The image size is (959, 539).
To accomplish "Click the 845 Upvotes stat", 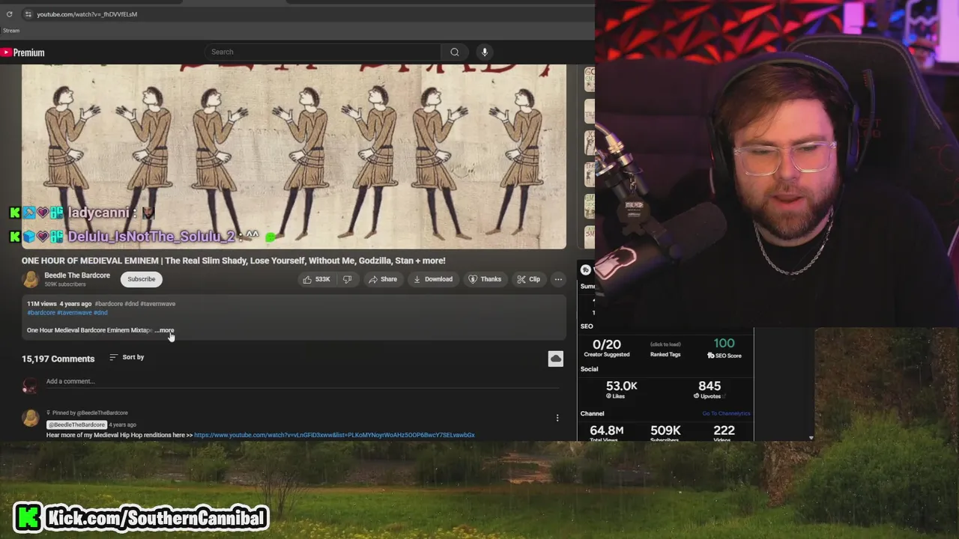I will click(710, 389).
